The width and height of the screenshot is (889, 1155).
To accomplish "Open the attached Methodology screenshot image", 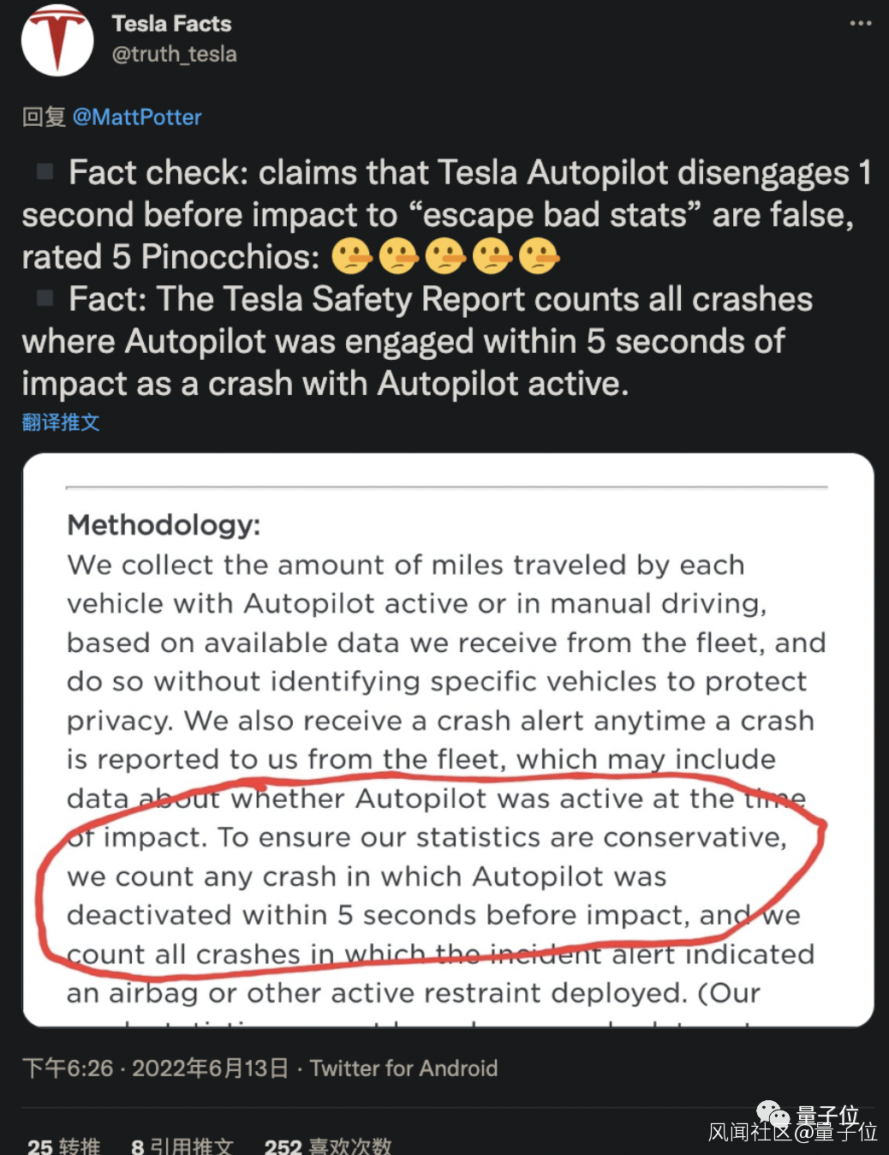I will click(x=448, y=739).
